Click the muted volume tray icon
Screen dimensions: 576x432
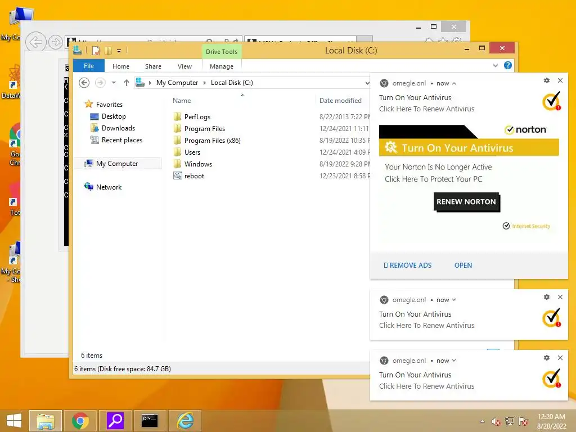(x=496, y=421)
